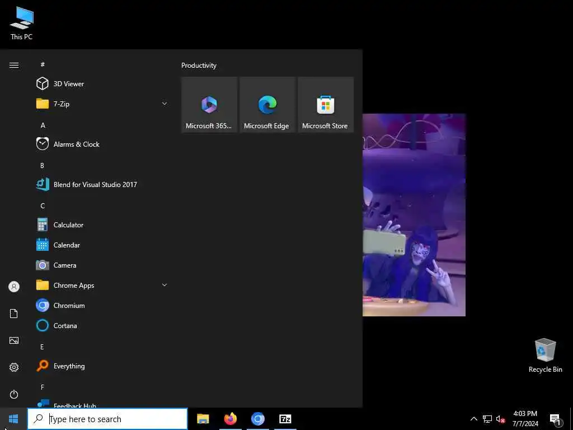Open the Pictures shortcut in Start sidebar
Screen dimensions: 573x430
click(x=14, y=340)
